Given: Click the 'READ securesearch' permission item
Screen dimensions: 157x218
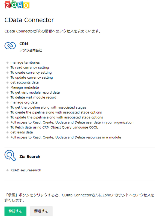Looking at the screenshot, I should click(x=26, y=170).
